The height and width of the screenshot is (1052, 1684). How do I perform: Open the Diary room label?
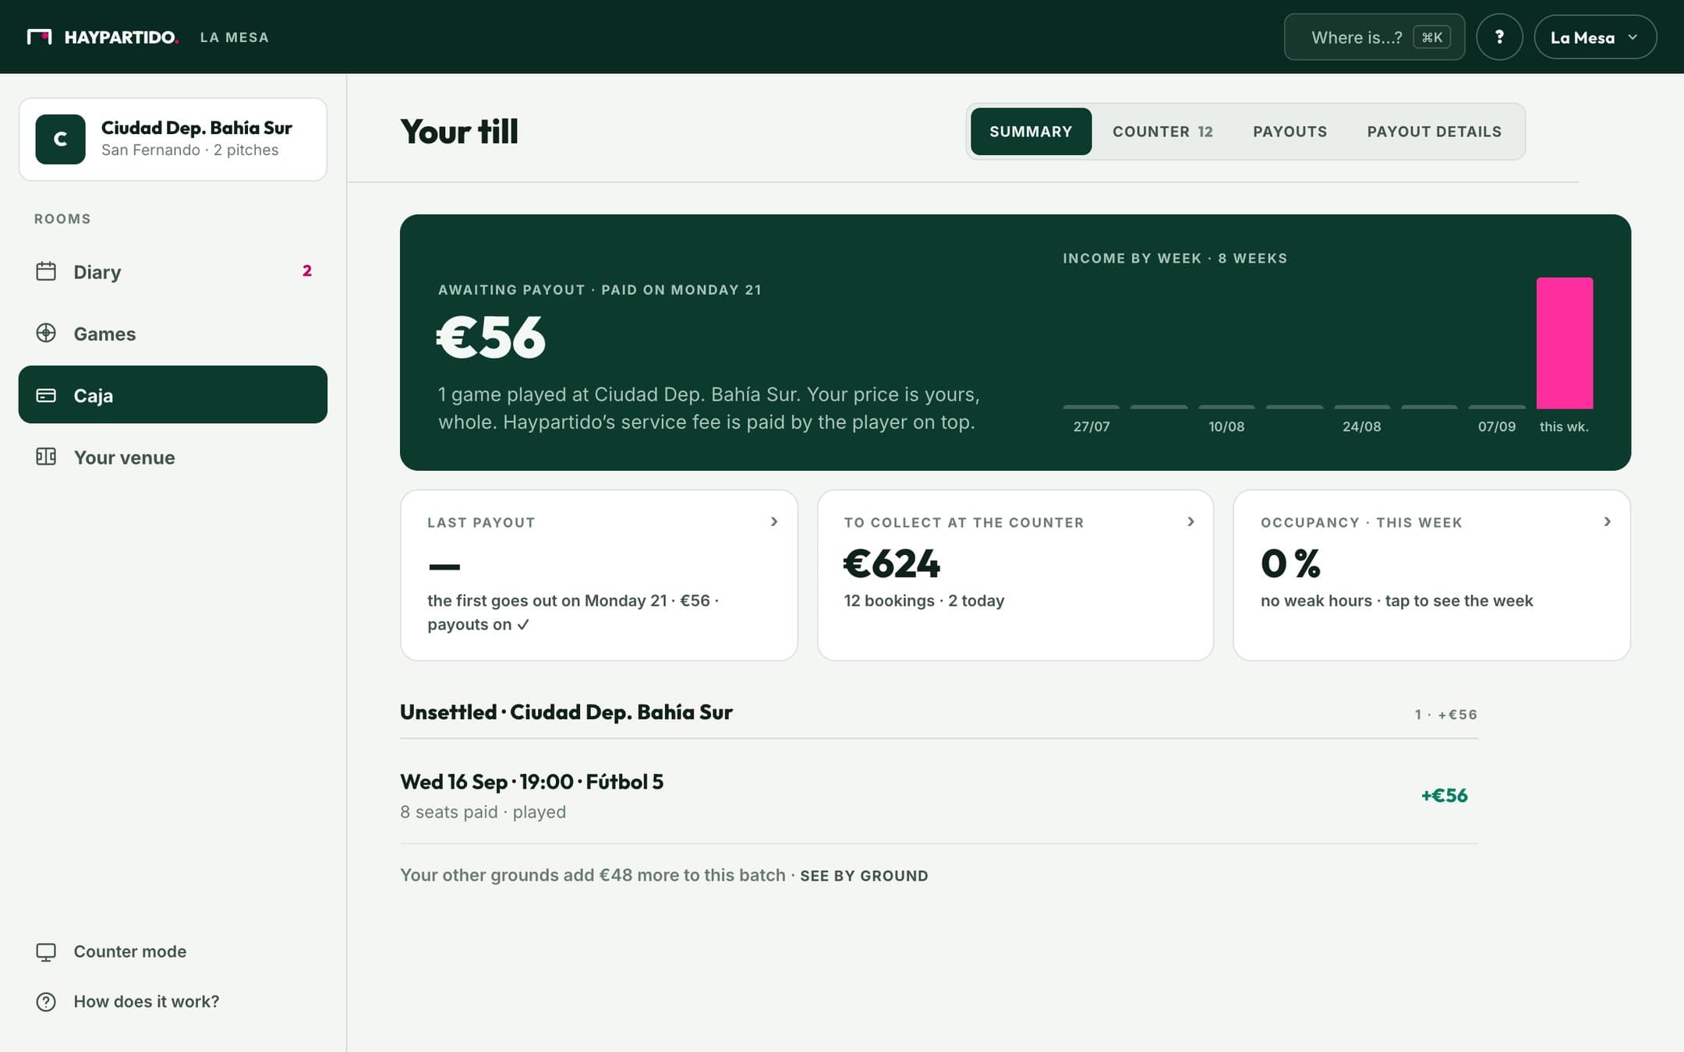(x=97, y=272)
